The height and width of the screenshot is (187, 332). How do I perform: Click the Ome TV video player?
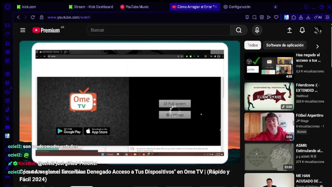130,103
